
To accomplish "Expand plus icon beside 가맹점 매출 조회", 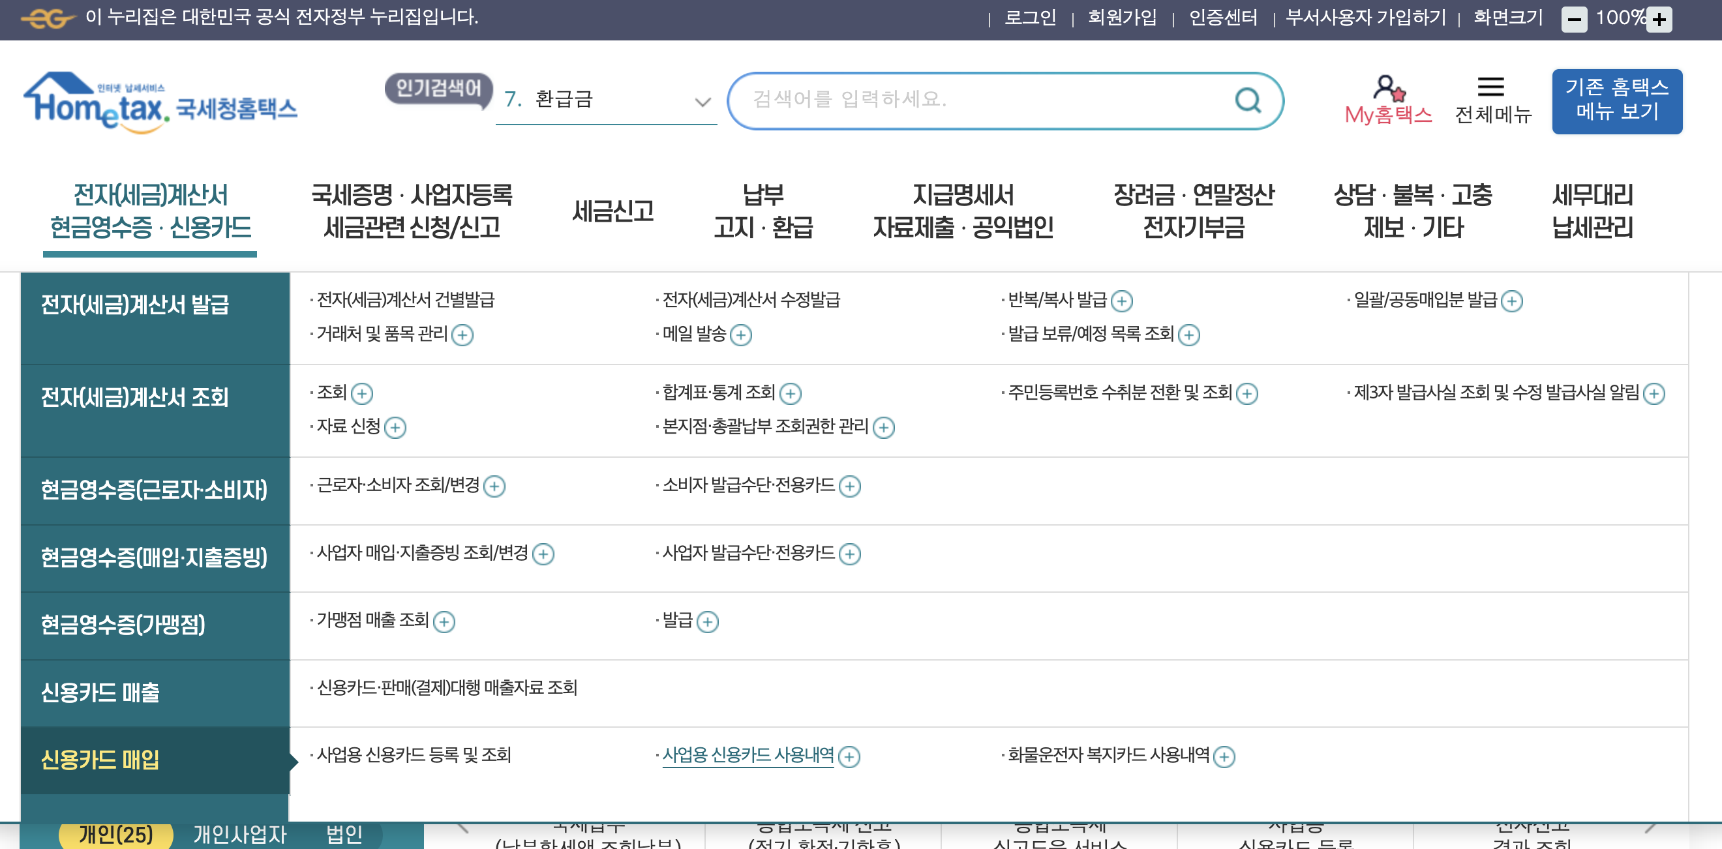I will [444, 622].
